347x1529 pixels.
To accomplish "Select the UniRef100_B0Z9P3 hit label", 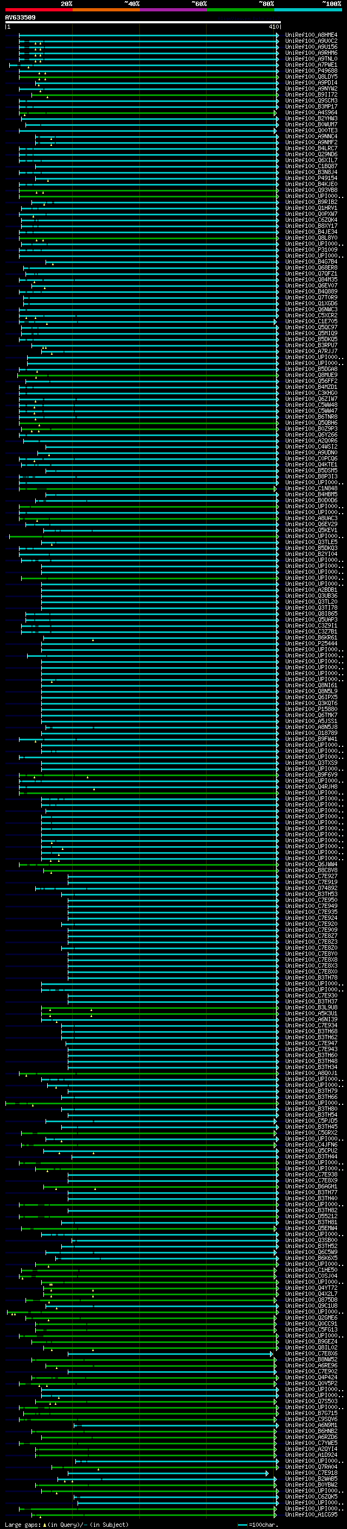I will pos(311,428).
